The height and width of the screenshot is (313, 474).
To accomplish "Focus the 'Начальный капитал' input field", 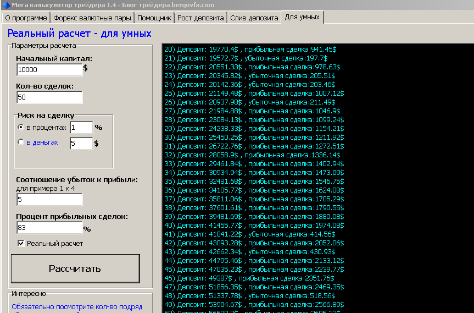I will click(x=49, y=70).
